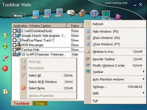Screen dimensions: 147x110
Task: Click the green down arrow in left sidebar
Action: point(5,46)
